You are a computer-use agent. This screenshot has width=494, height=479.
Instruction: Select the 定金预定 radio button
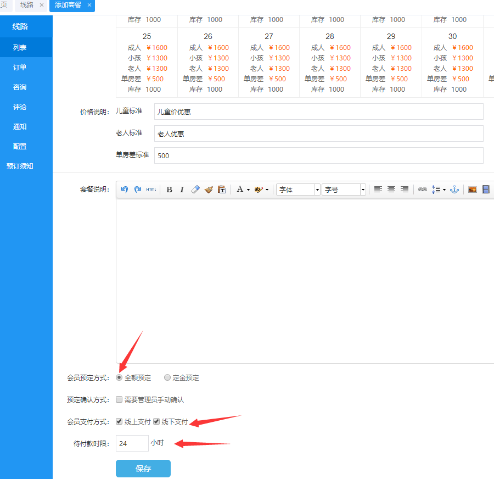pos(167,378)
